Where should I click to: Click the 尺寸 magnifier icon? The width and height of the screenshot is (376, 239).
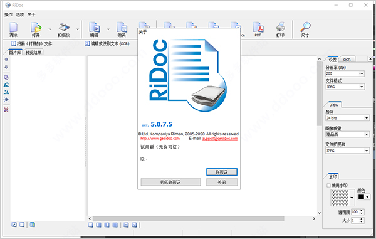tap(305, 29)
